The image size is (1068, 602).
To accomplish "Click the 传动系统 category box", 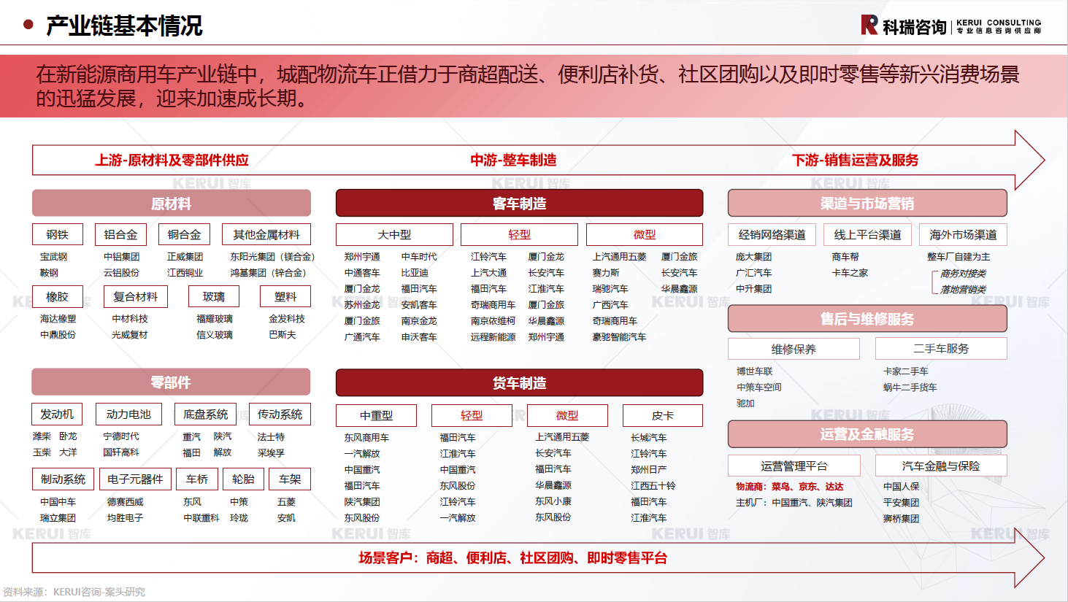I will [280, 414].
